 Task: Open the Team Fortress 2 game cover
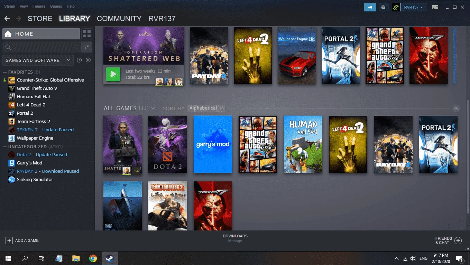point(168,206)
